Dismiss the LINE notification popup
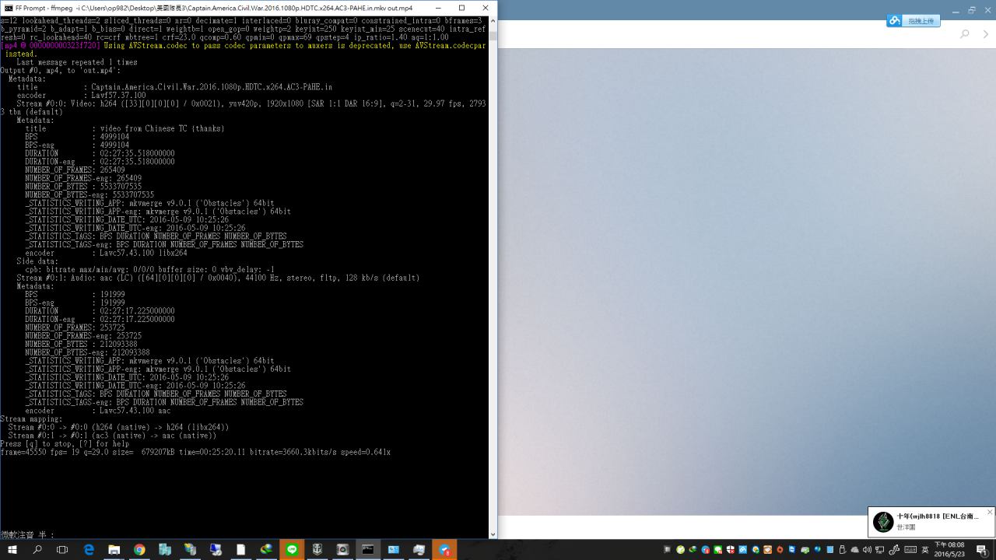This screenshot has height=560, width=996. (x=989, y=512)
